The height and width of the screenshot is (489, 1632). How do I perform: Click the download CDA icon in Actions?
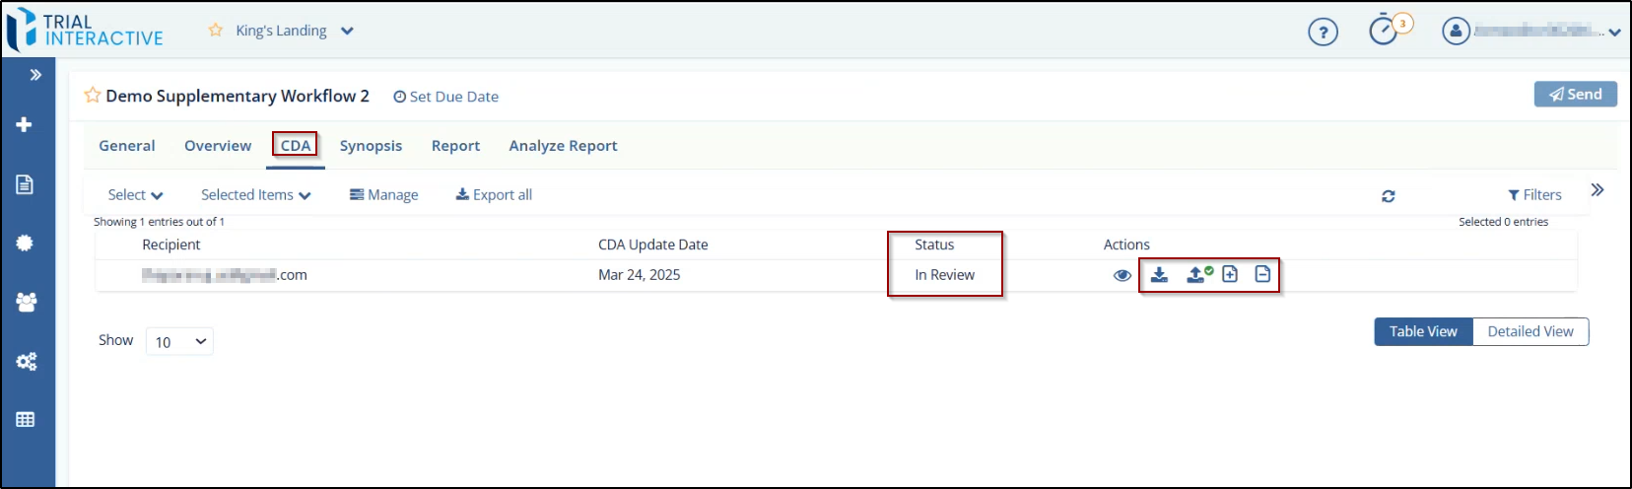tap(1159, 275)
